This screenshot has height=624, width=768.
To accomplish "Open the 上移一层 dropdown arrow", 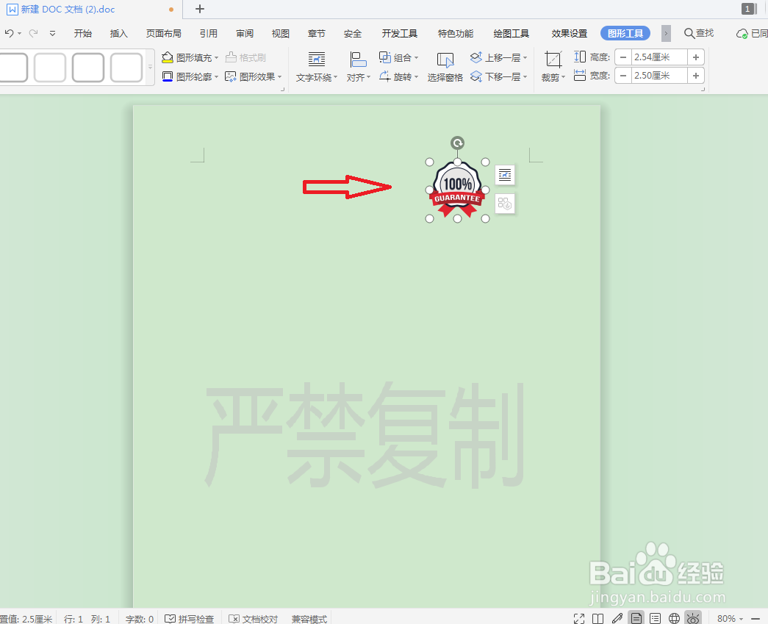I will pos(525,58).
